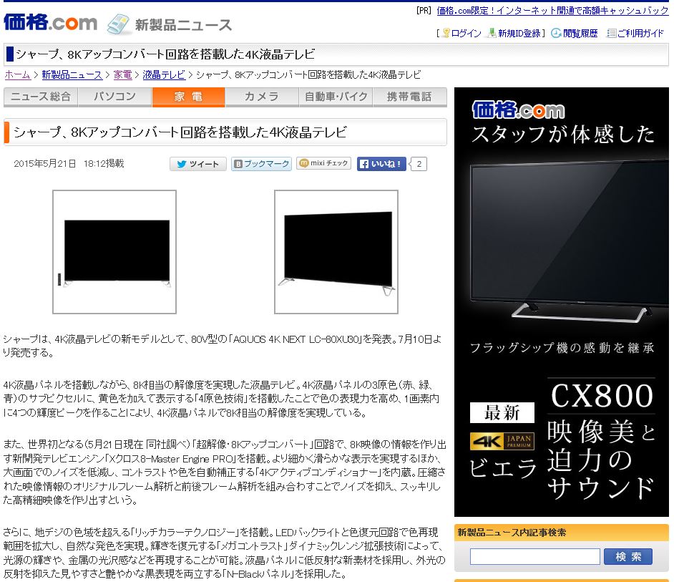This screenshot has height=582, width=674.
Task: Click the 新製品ニュース page heading text
Action: point(184,25)
